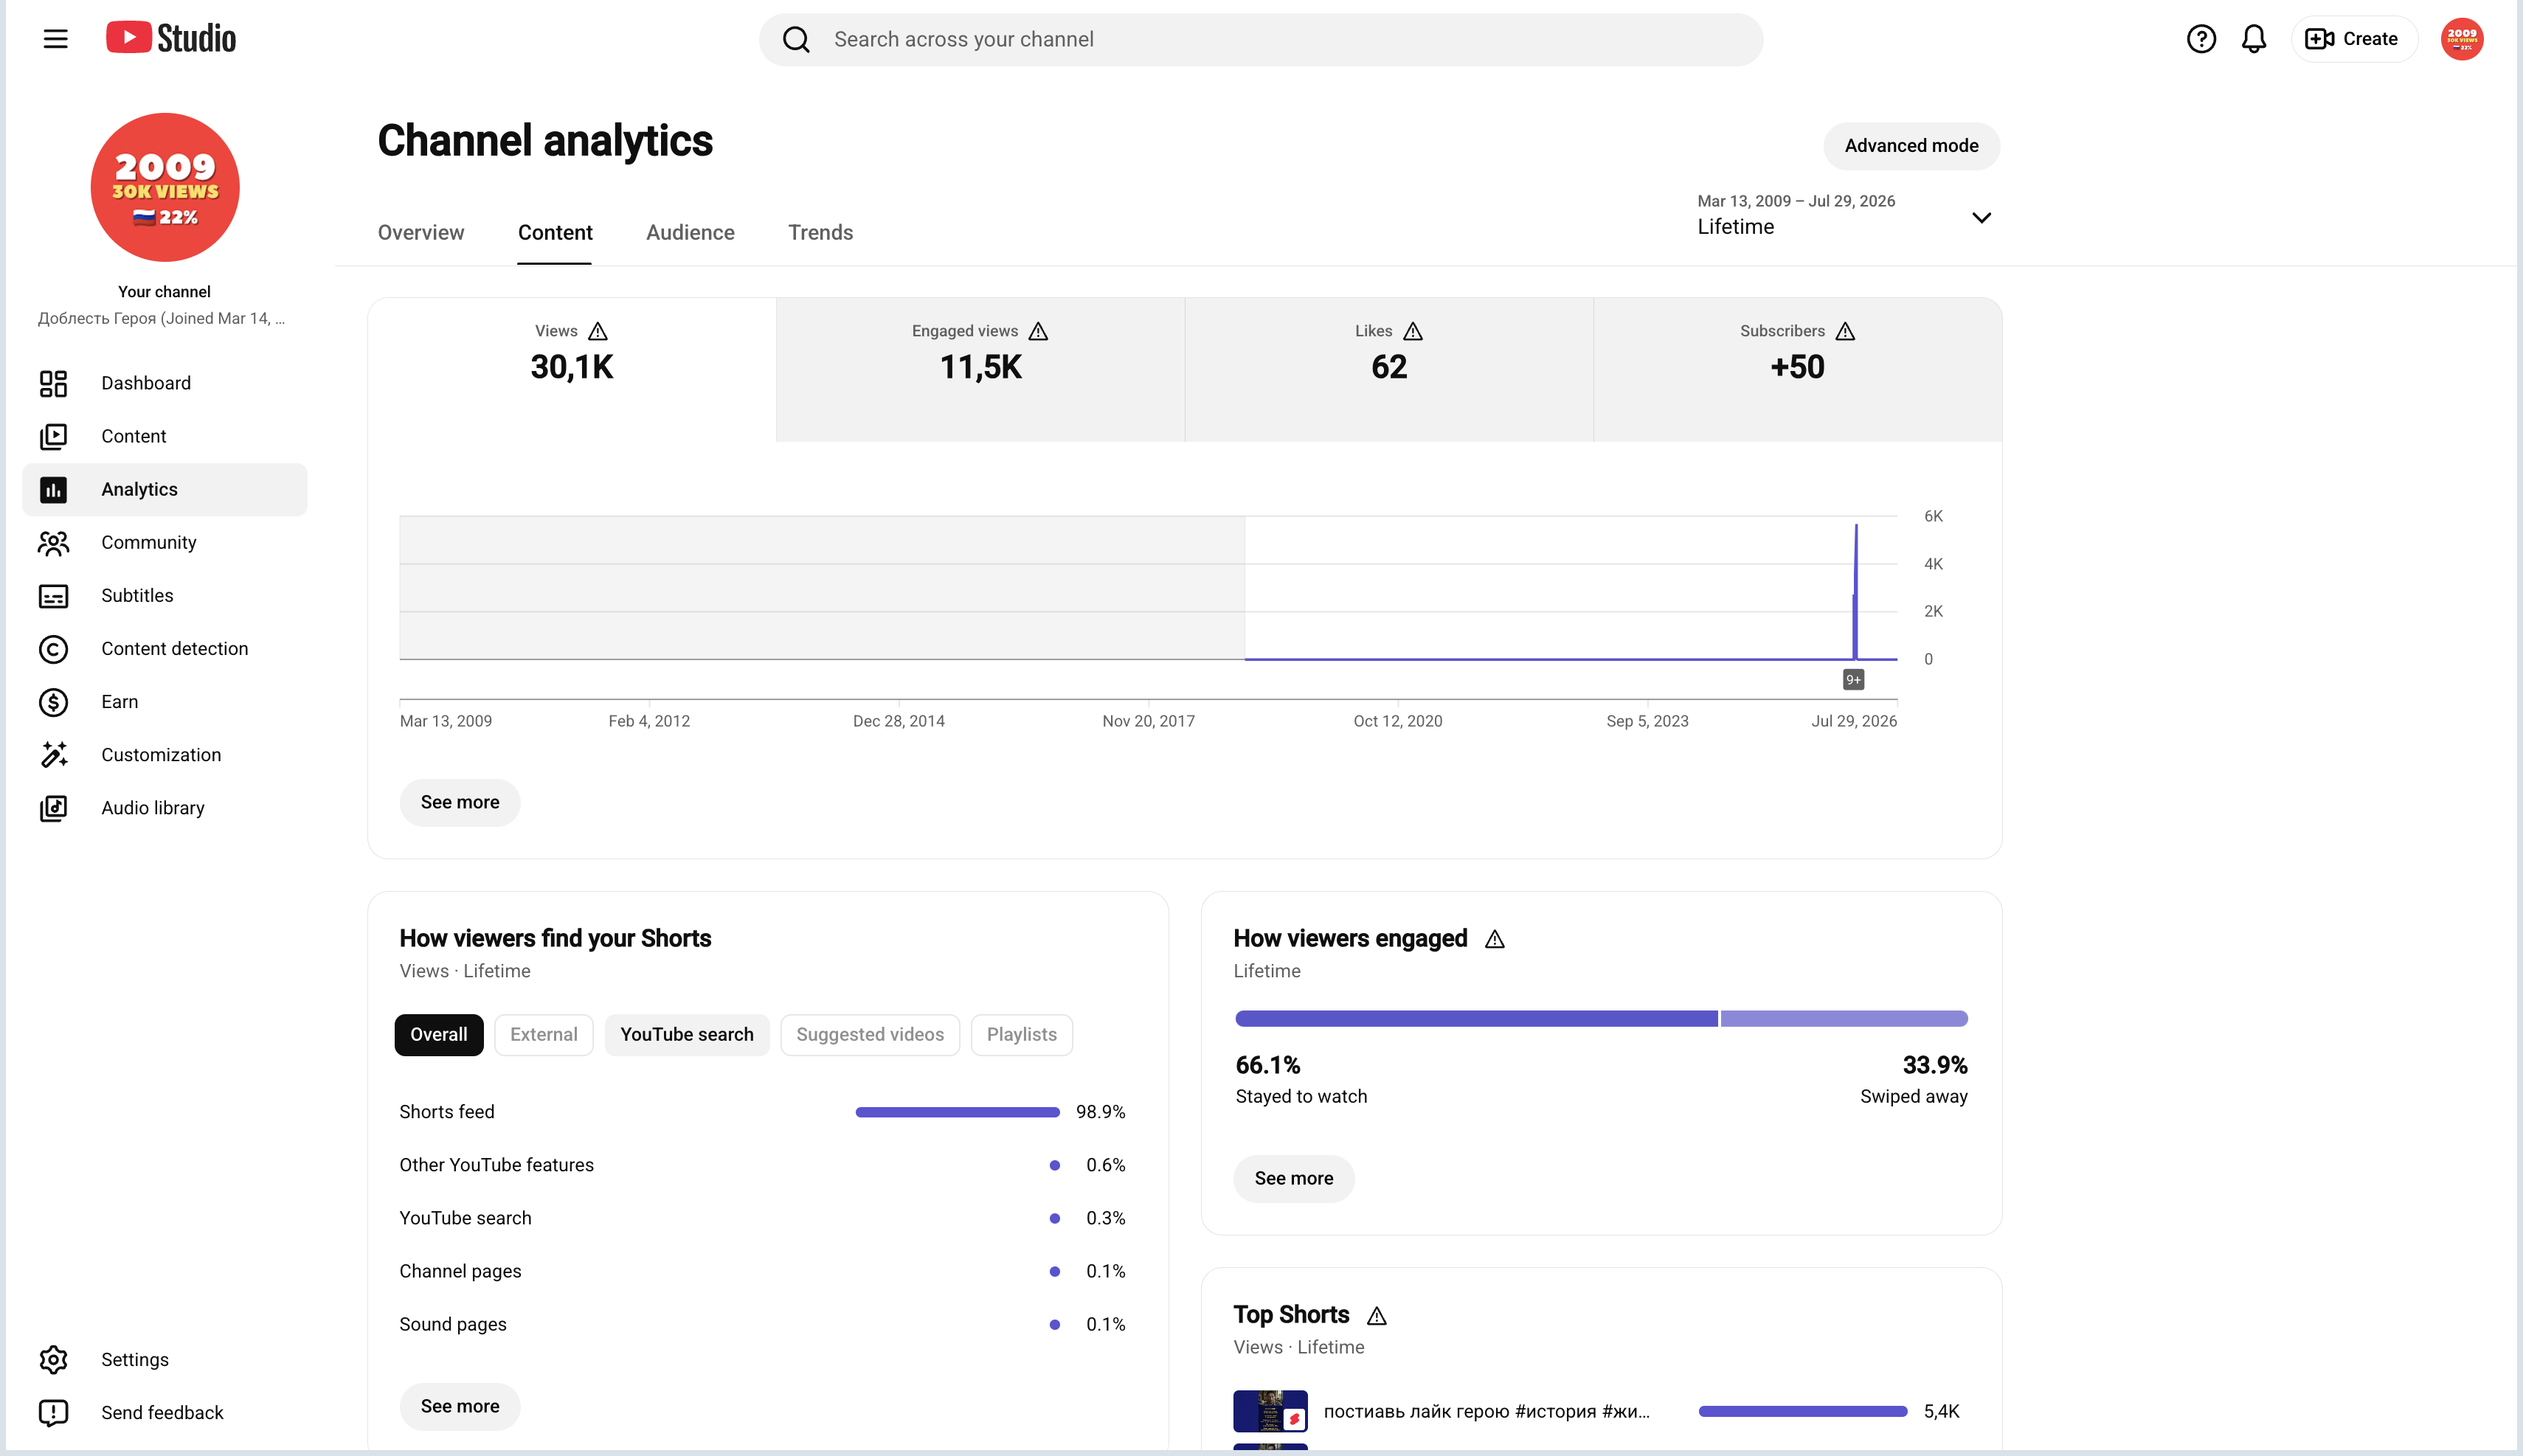Click warning icon next to Subscribers
This screenshot has width=2523, height=1456.
click(x=1845, y=331)
